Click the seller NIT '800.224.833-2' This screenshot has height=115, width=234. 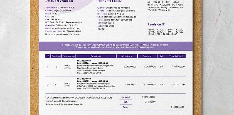[x=57, y=22]
